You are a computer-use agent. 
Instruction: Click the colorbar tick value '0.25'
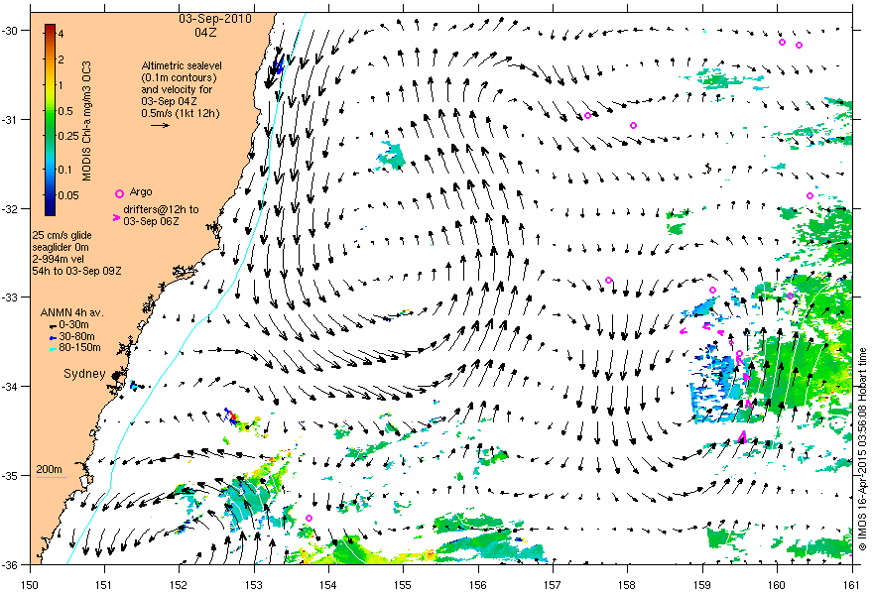point(67,137)
